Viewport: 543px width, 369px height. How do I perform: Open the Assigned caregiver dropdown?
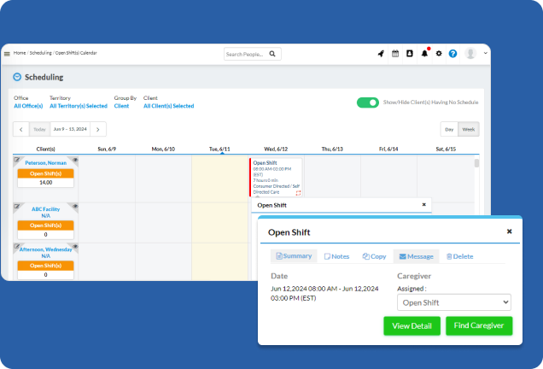454,302
